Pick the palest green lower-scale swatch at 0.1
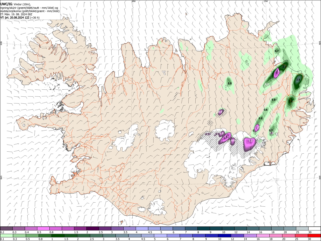This screenshot has height=241, width=321. [x=6, y=235]
